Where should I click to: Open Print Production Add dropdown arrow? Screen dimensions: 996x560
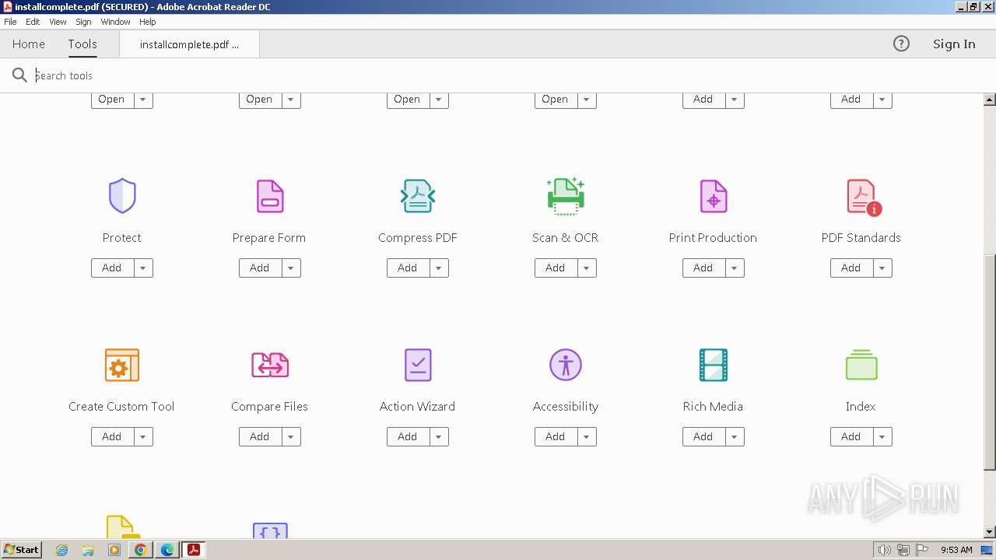[735, 268]
